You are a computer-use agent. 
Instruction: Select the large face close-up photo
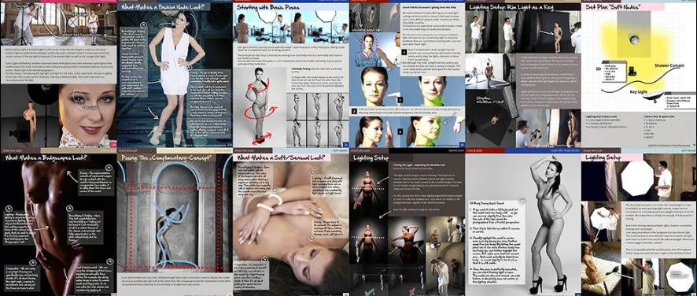pyautogui.click(x=87, y=116)
